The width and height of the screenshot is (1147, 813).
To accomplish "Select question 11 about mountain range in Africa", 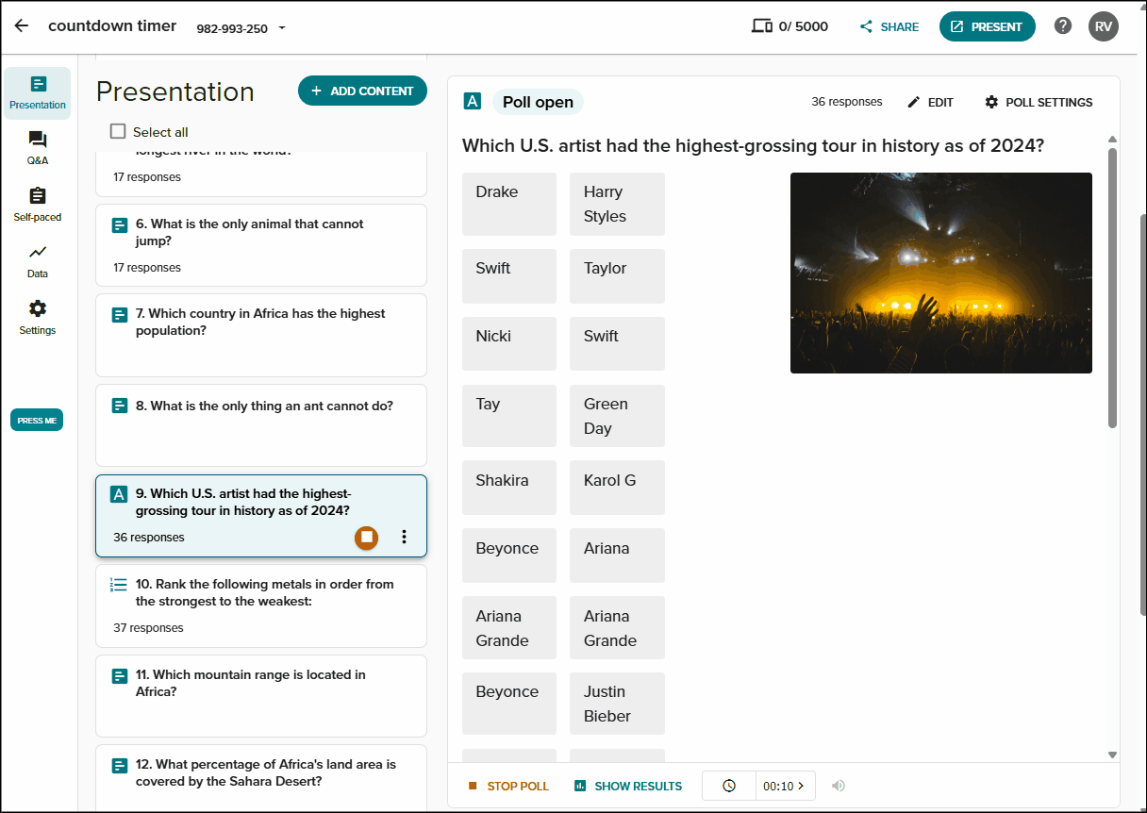I will coord(261,696).
